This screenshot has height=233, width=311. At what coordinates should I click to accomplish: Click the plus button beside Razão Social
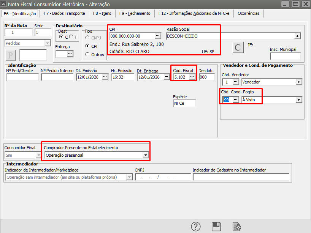point(297,36)
